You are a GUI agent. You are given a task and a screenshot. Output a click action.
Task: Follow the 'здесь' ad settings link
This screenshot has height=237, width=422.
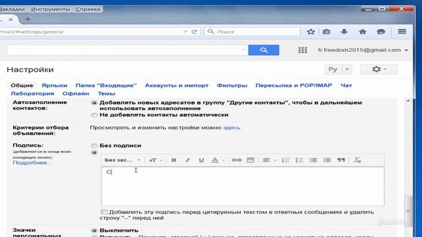231,128
